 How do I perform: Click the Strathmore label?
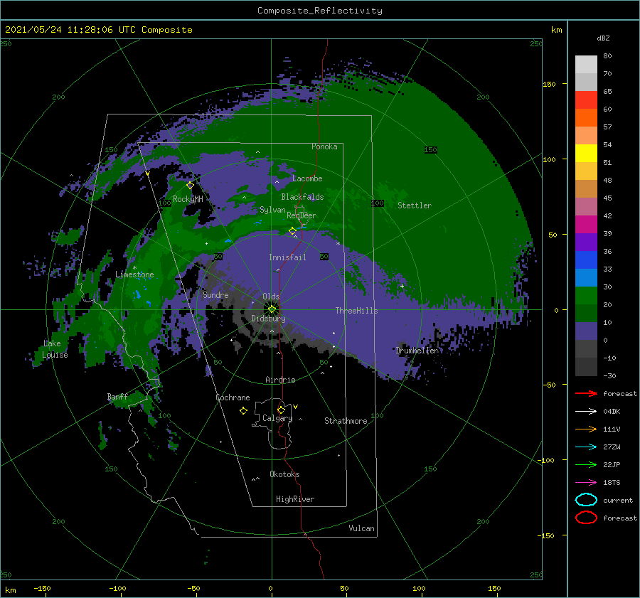point(346,421)
